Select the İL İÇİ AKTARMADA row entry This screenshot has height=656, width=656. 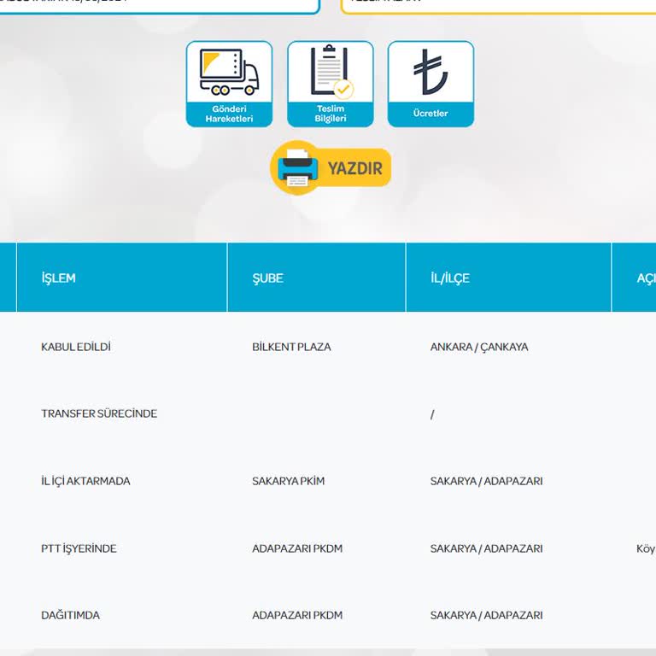pyautogui.click(x=85, y=481)
